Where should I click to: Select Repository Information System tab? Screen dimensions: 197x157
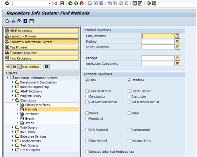(42, 42)
